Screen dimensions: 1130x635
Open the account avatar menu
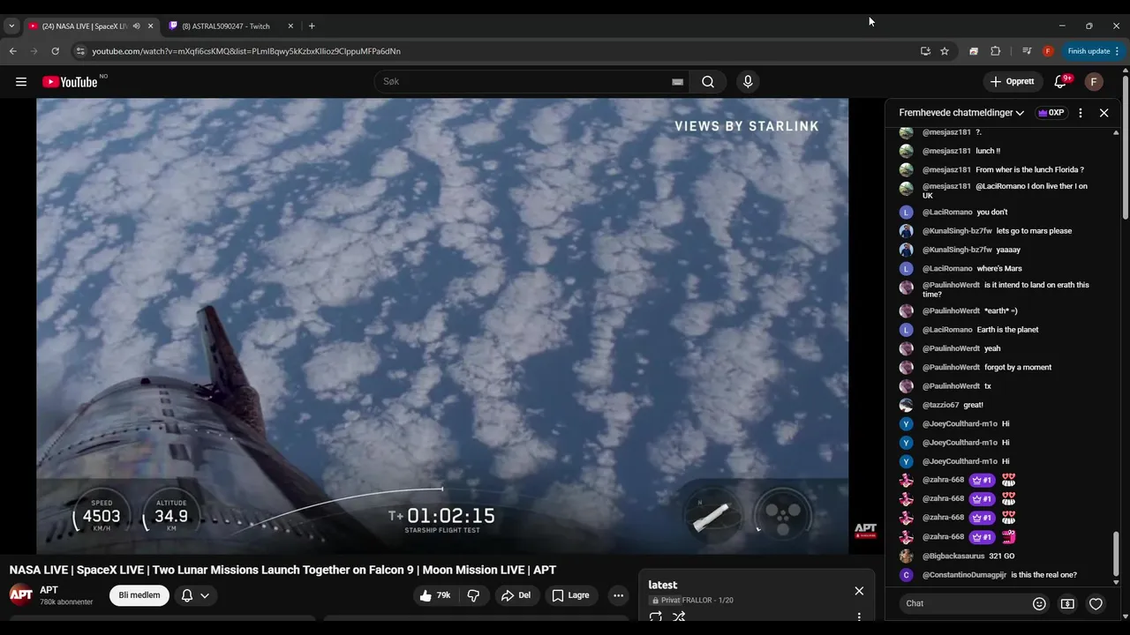pyautogui.click(x=1094, y=82)
